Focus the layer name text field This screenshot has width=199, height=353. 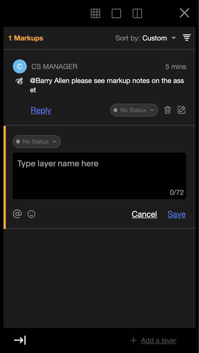click(99, 176)
